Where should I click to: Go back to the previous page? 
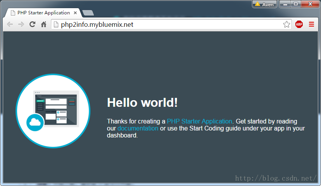coord(10,24)
